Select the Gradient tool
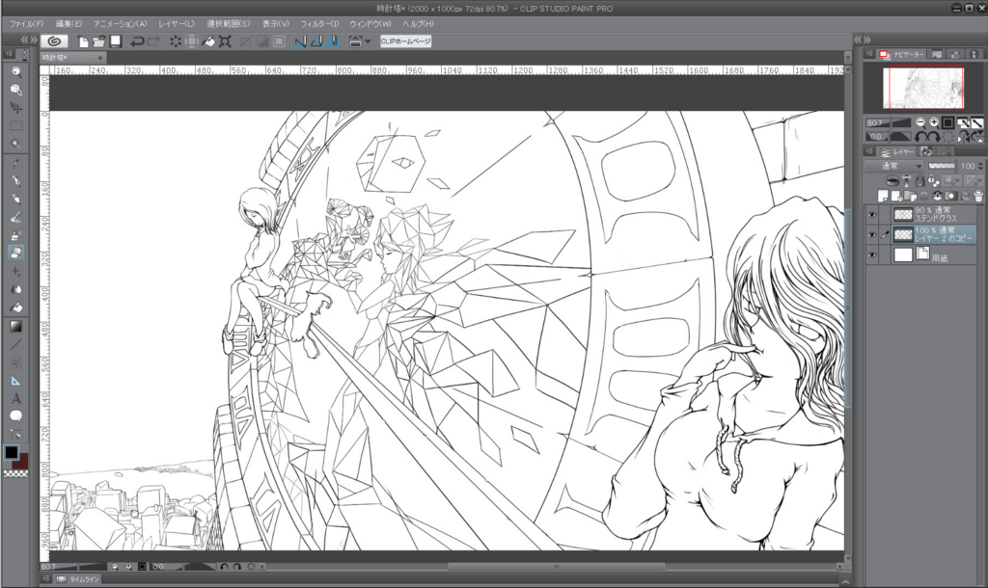 [15, 326]
